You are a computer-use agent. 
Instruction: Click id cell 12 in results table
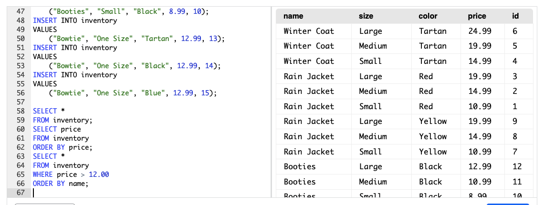coord(515,166)
